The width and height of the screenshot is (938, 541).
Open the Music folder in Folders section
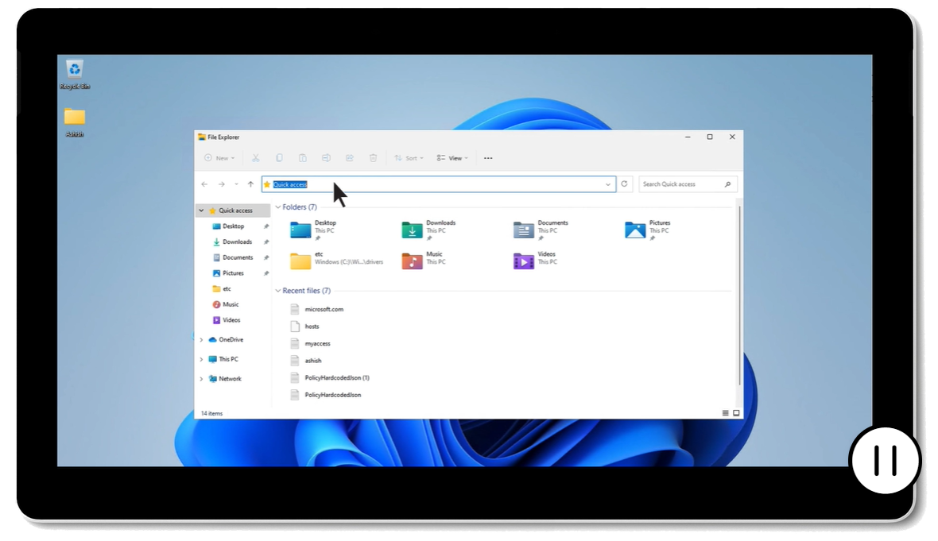click(x=412, y=261)
